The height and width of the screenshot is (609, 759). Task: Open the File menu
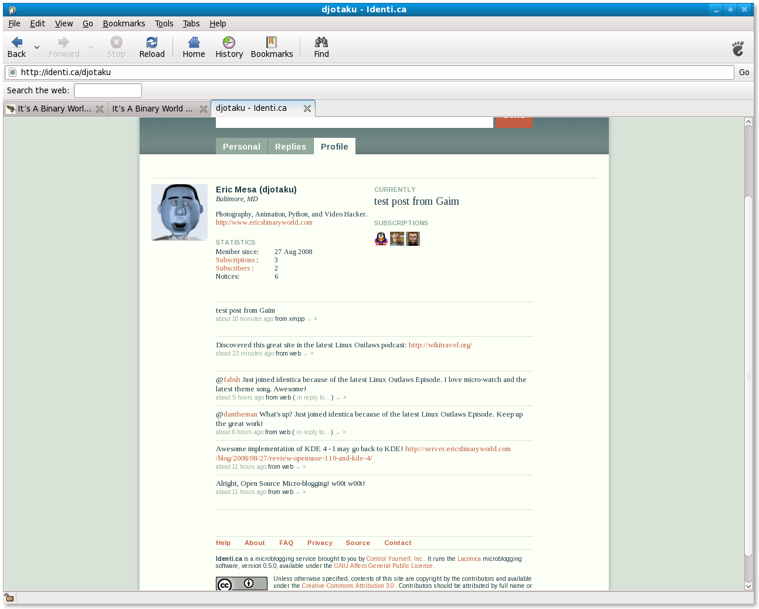(14, 23)
